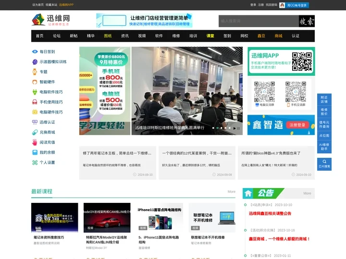Open the 课堂 nav item
Image resolution: width=346 pixels, height=259 pixels.
pos(210,36)
